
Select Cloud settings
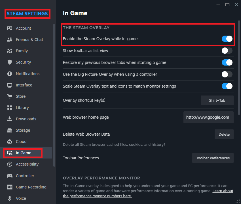[x=26, y=142]
